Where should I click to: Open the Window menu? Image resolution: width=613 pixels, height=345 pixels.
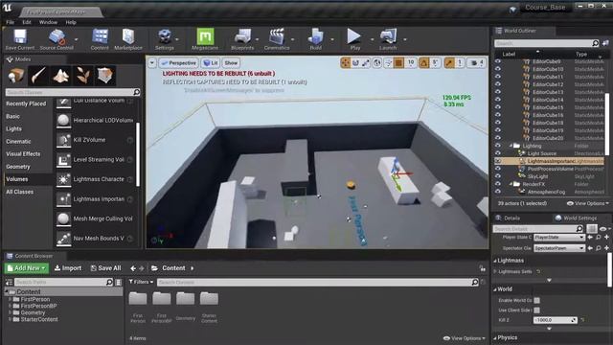48,22
